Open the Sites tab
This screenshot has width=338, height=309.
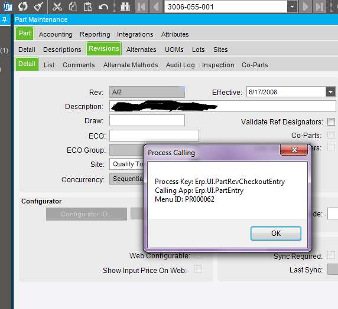pos(220,50)
